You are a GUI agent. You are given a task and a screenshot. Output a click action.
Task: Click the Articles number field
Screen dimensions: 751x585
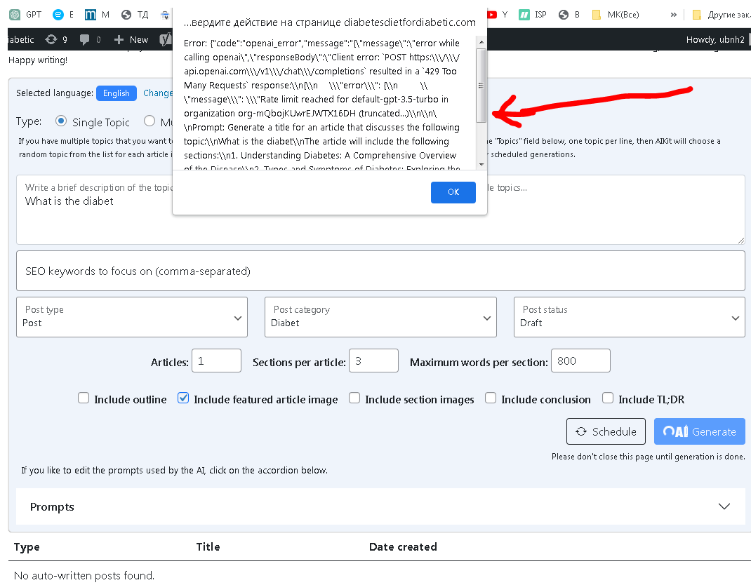point(216,361)
